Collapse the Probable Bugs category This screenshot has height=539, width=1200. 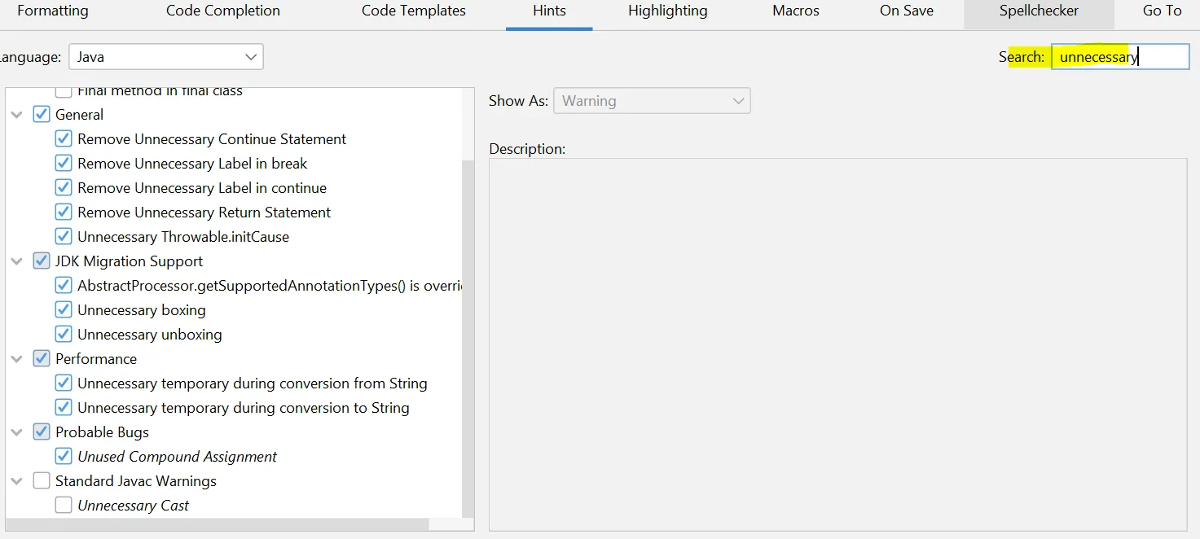pyautogui.click(x=16, y=432)
